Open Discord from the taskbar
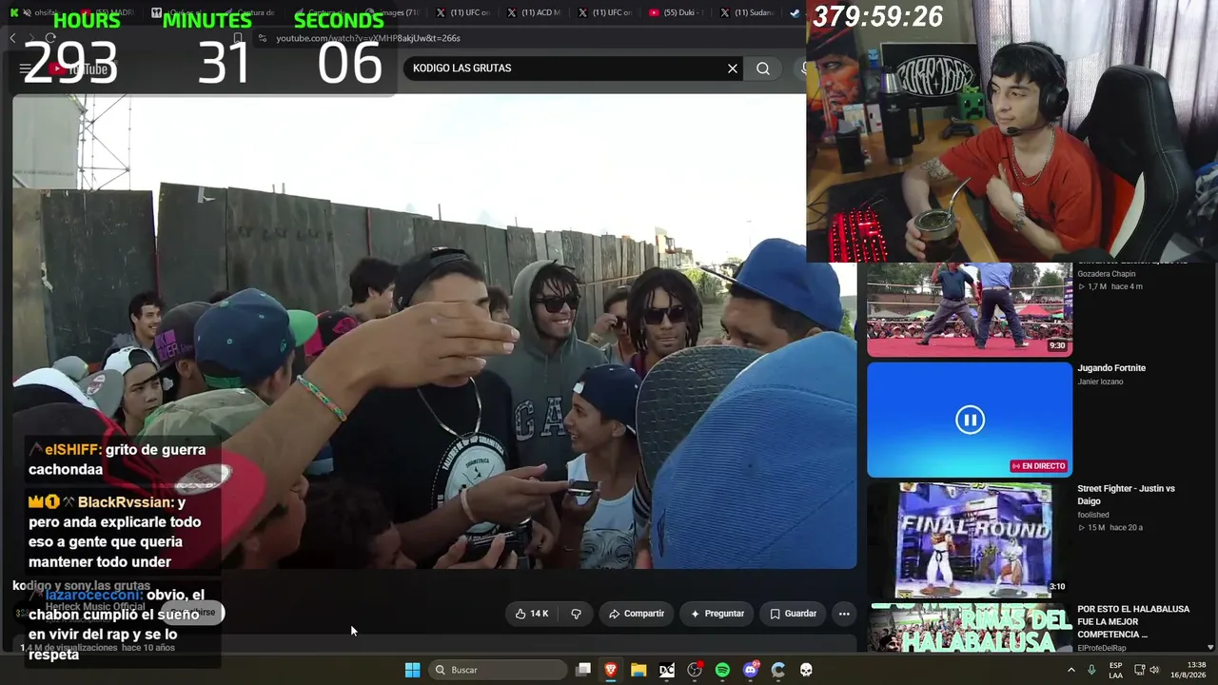Screen dimensions: 1218x685 click(x=751, y=670)
